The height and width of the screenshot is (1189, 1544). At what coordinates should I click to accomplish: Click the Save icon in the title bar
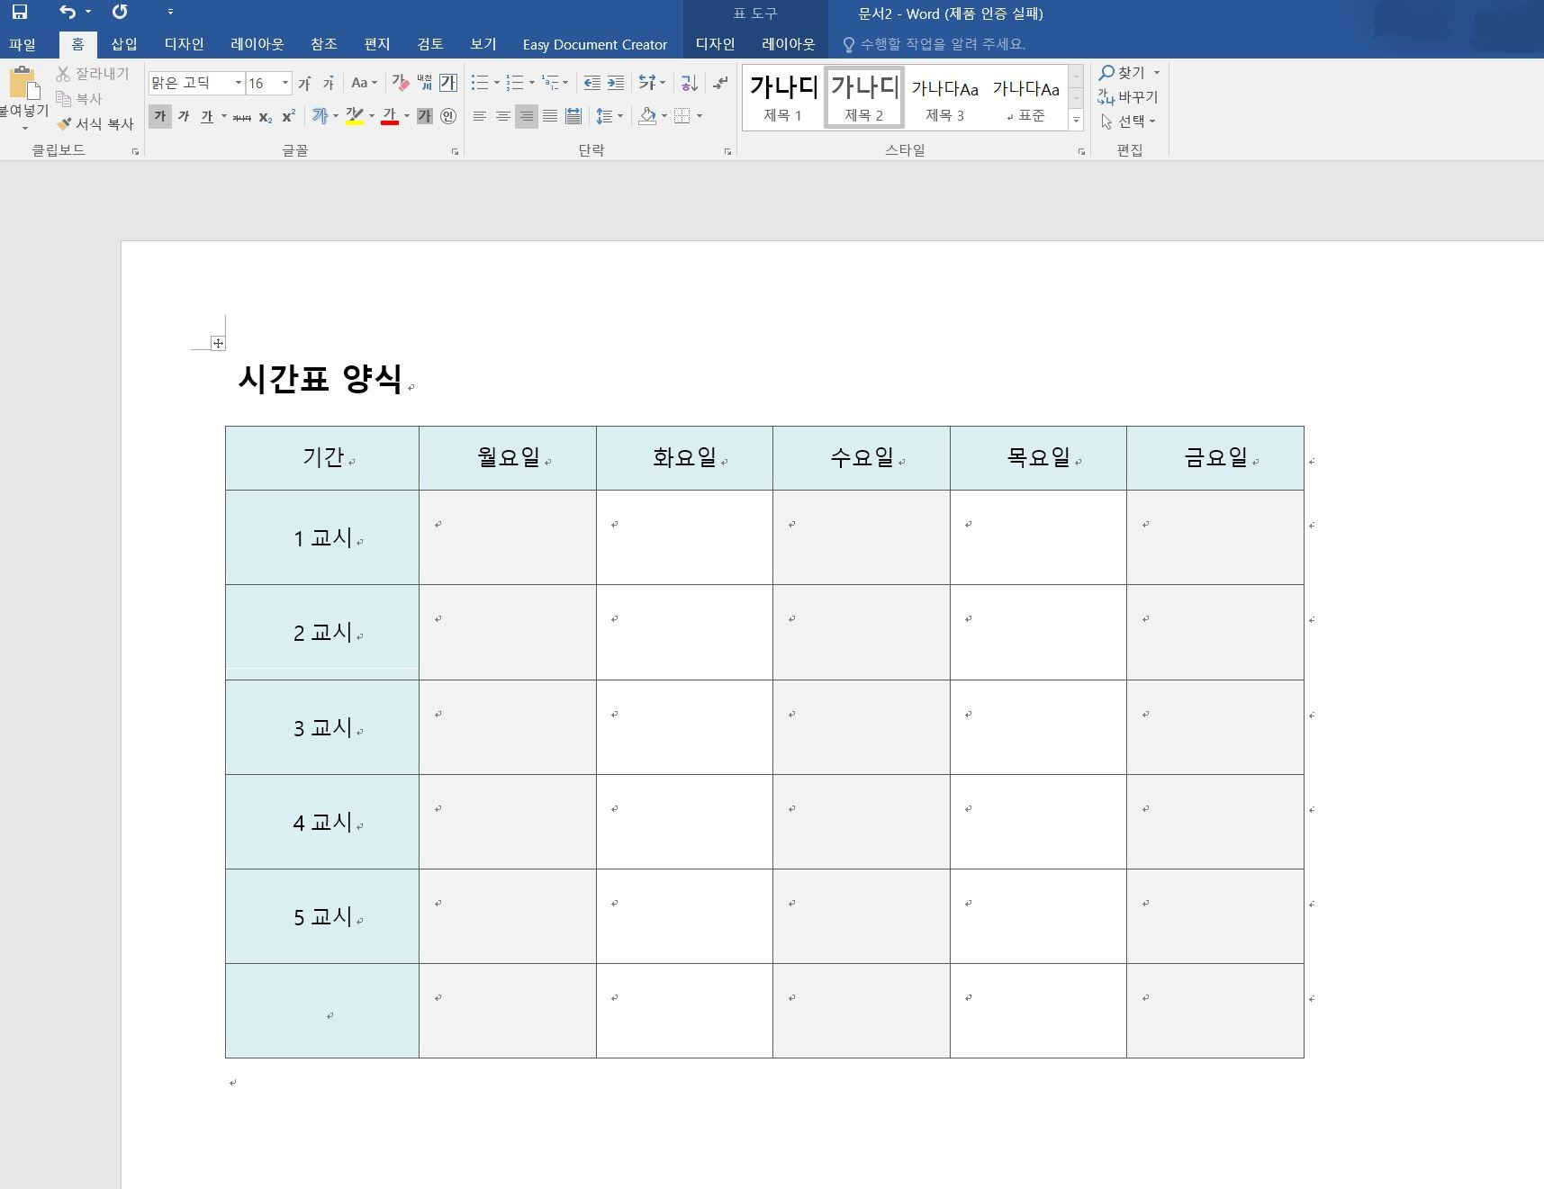(x=19, y=12)
